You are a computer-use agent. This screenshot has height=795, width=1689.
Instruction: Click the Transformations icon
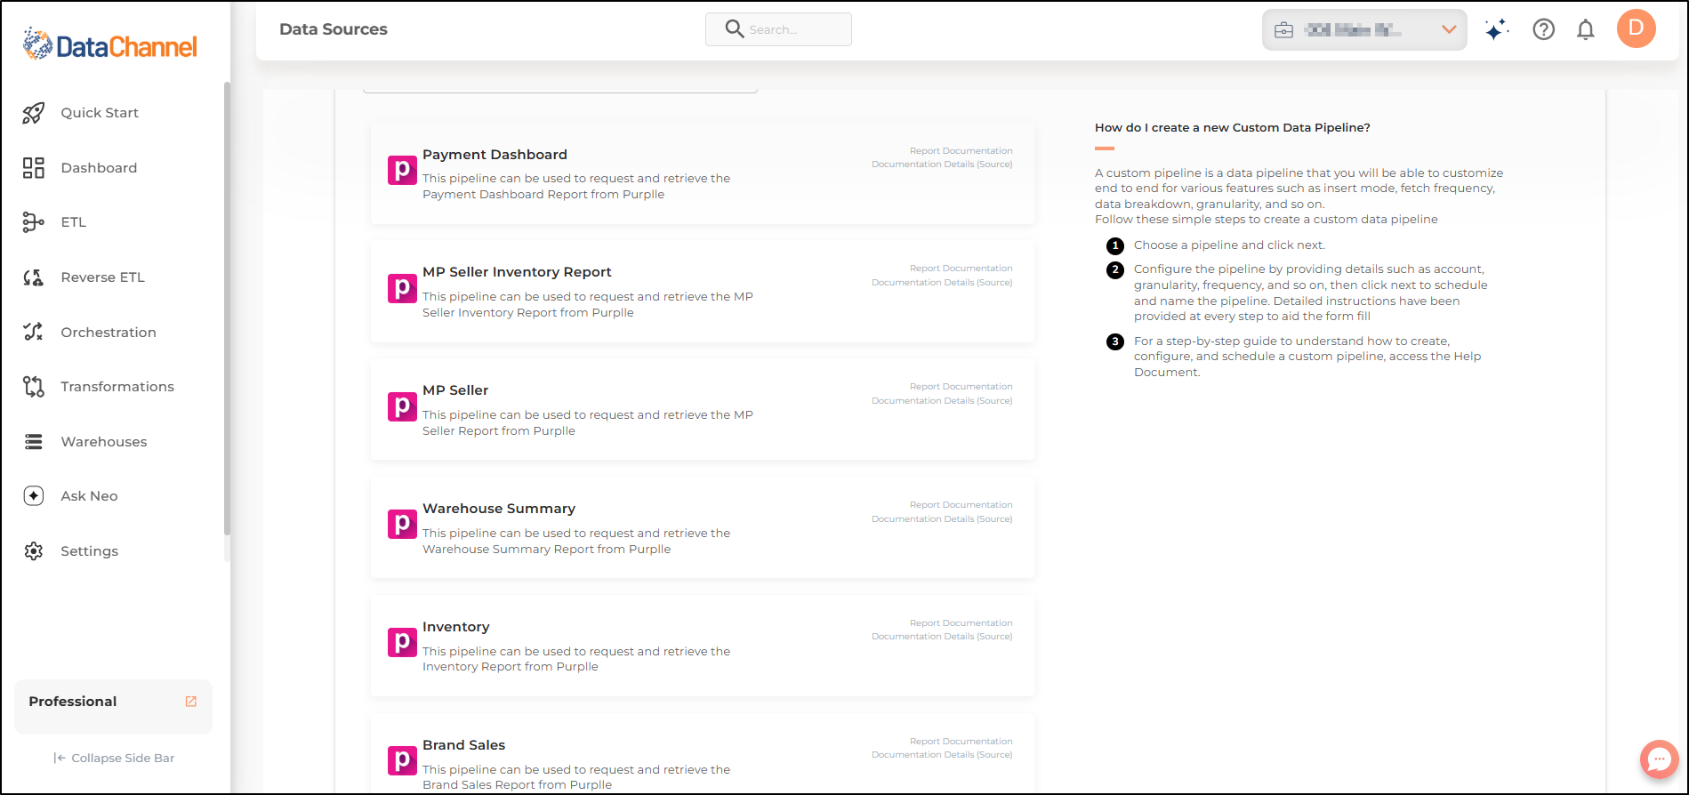tap(34, 387)
